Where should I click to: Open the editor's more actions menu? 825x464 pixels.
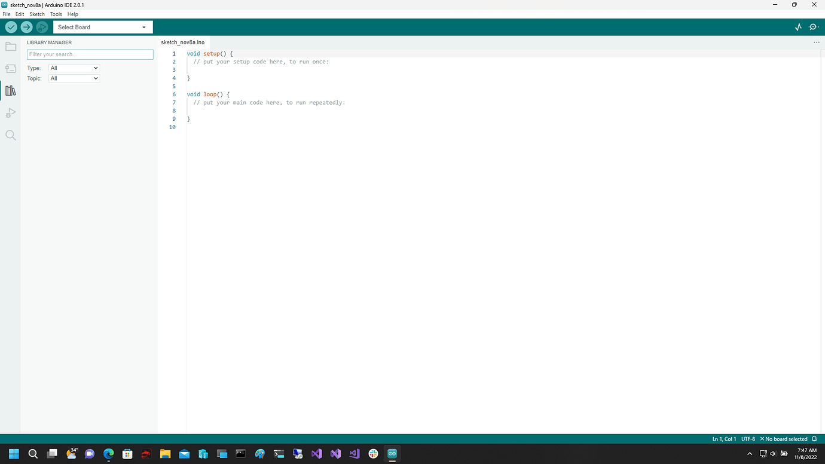816,42
